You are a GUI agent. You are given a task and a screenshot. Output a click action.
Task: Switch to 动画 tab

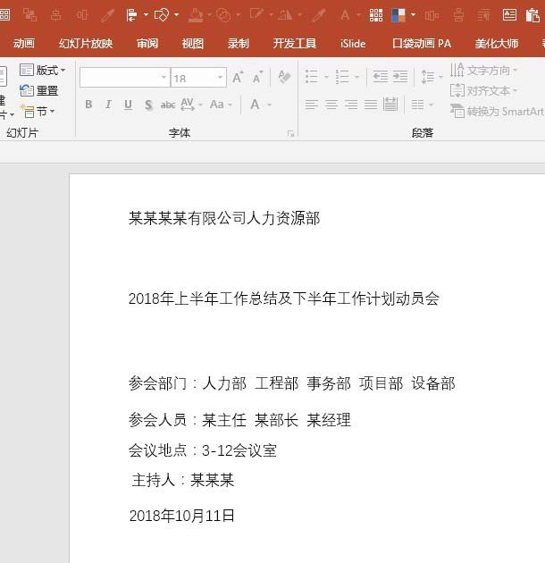tap(24, 44)
